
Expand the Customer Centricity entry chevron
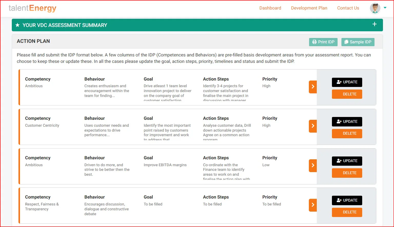click(312, 126)
